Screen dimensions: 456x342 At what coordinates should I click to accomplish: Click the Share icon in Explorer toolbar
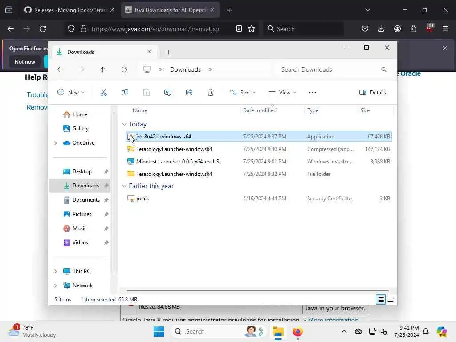click(189, 93)
